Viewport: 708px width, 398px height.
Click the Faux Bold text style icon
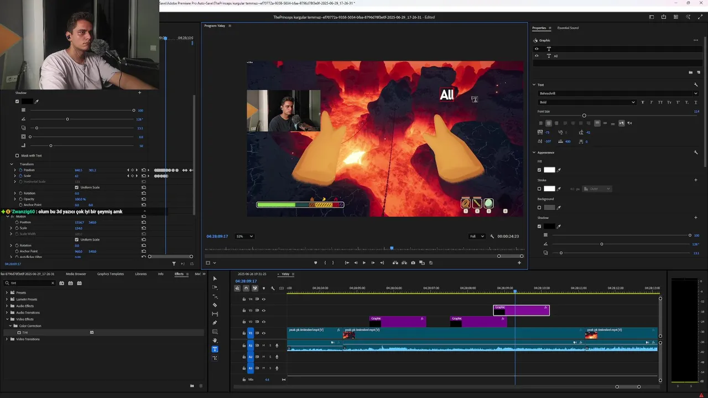tap(642, 102)
